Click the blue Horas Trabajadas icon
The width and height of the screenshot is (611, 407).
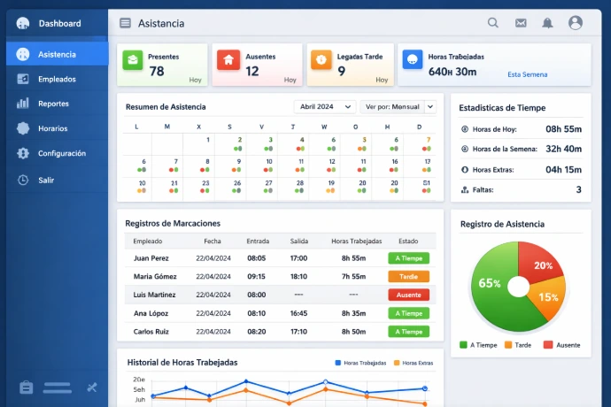pos(412,60)
